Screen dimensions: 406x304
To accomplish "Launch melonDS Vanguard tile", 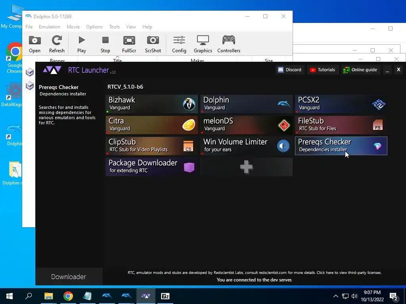I will coord(247,125).
